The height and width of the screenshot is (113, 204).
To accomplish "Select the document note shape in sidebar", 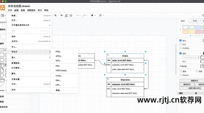I will [x=2, y=70].
